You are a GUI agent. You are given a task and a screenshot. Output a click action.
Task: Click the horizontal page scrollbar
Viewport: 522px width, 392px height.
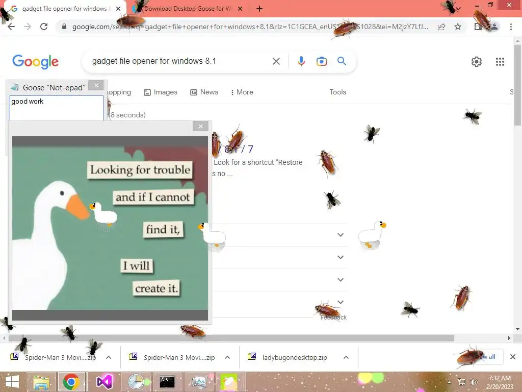tap(231, 338)
